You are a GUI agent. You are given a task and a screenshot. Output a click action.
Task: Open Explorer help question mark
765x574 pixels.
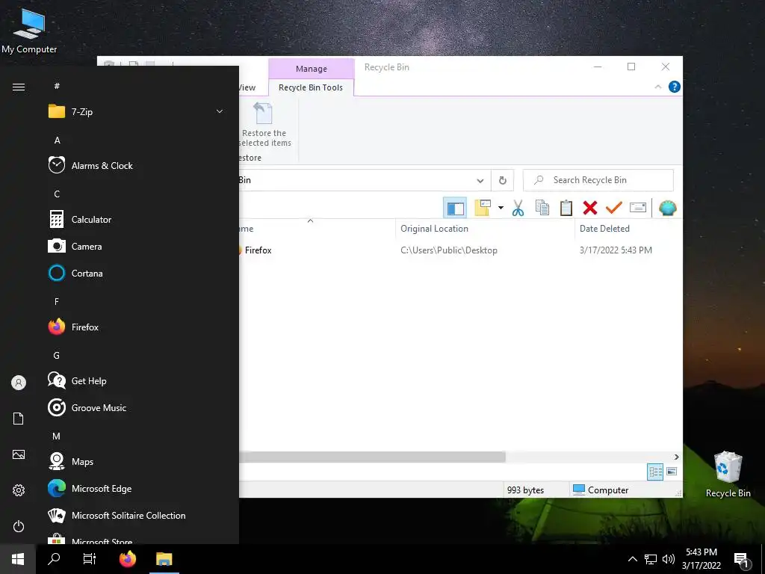675,87
